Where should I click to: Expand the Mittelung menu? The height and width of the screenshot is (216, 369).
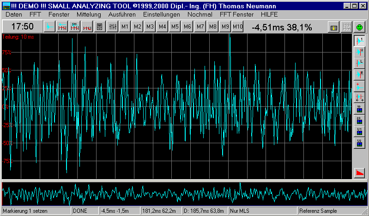click(x=89, y=14)
